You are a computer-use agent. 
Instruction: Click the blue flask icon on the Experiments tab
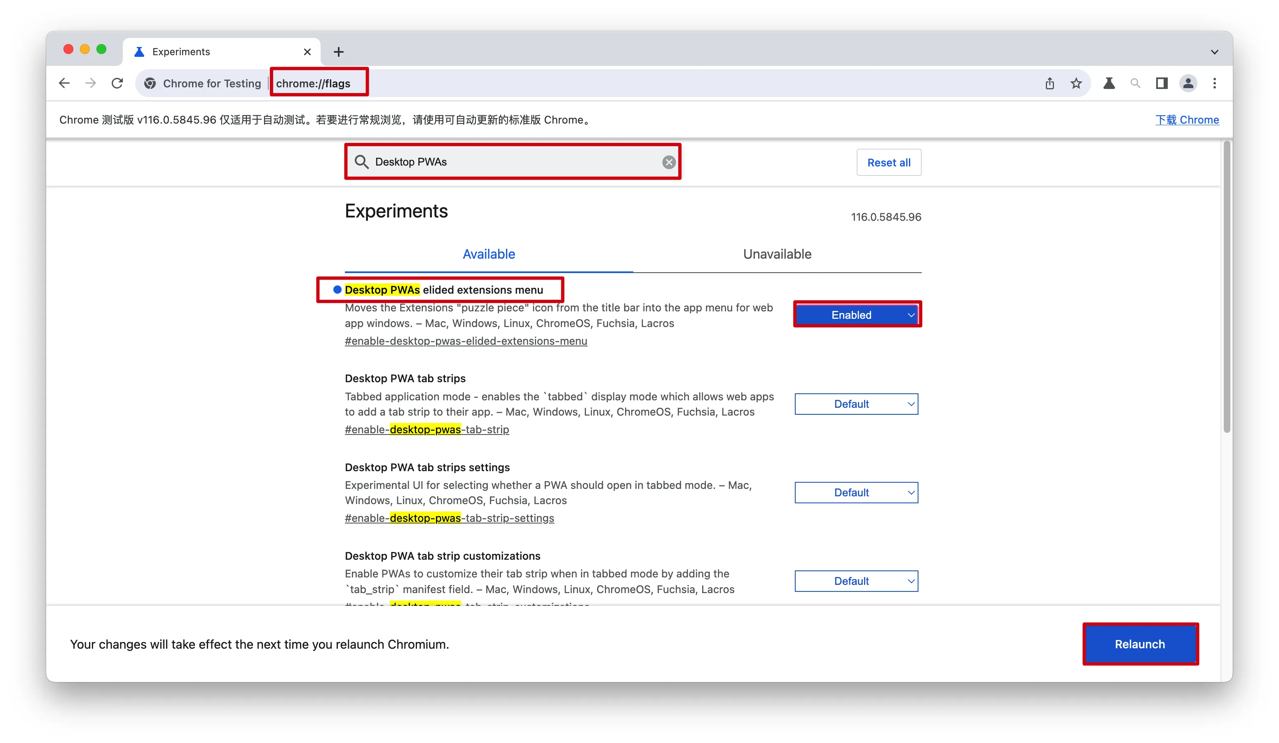pos(139,52)
